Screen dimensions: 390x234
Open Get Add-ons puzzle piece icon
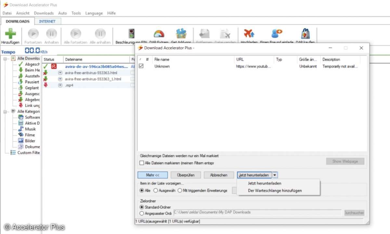pos(181,33)
